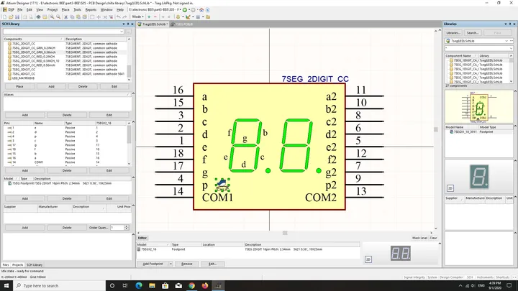Toggle the 2D button beside footprint preview
This screenshot has width=518, height=291.
tap(368, 259)
